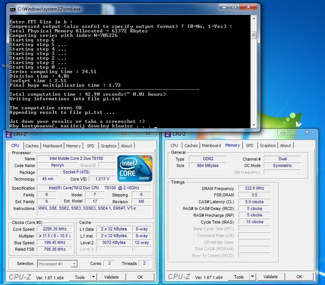Click the Multiplier value 'x 11.5 ( 6 - 10.5 )'

tap(55, 236)
